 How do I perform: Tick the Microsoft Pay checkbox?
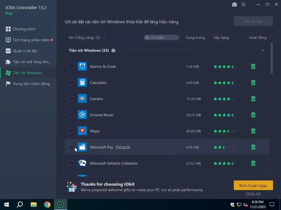pyautogui.click(x=71, y=147)
